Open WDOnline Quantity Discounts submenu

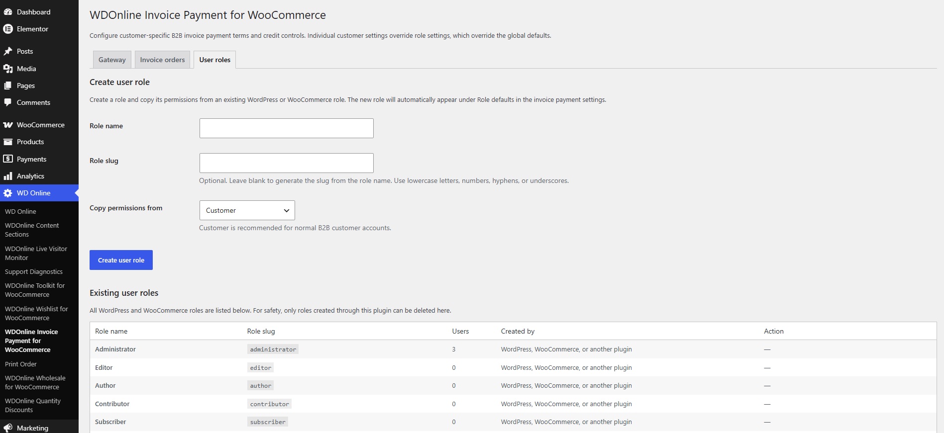pos(33,405)
